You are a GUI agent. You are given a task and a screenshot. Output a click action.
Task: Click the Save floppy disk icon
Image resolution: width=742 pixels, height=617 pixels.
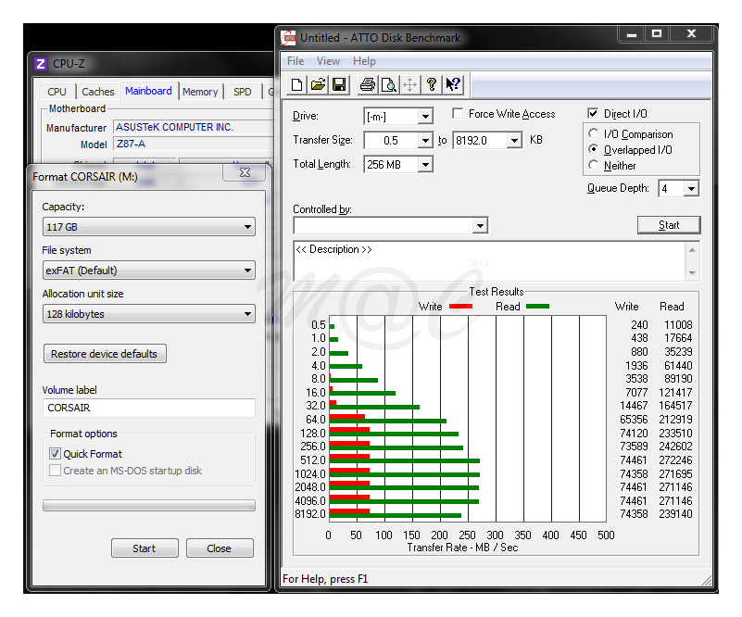point(339,85)
